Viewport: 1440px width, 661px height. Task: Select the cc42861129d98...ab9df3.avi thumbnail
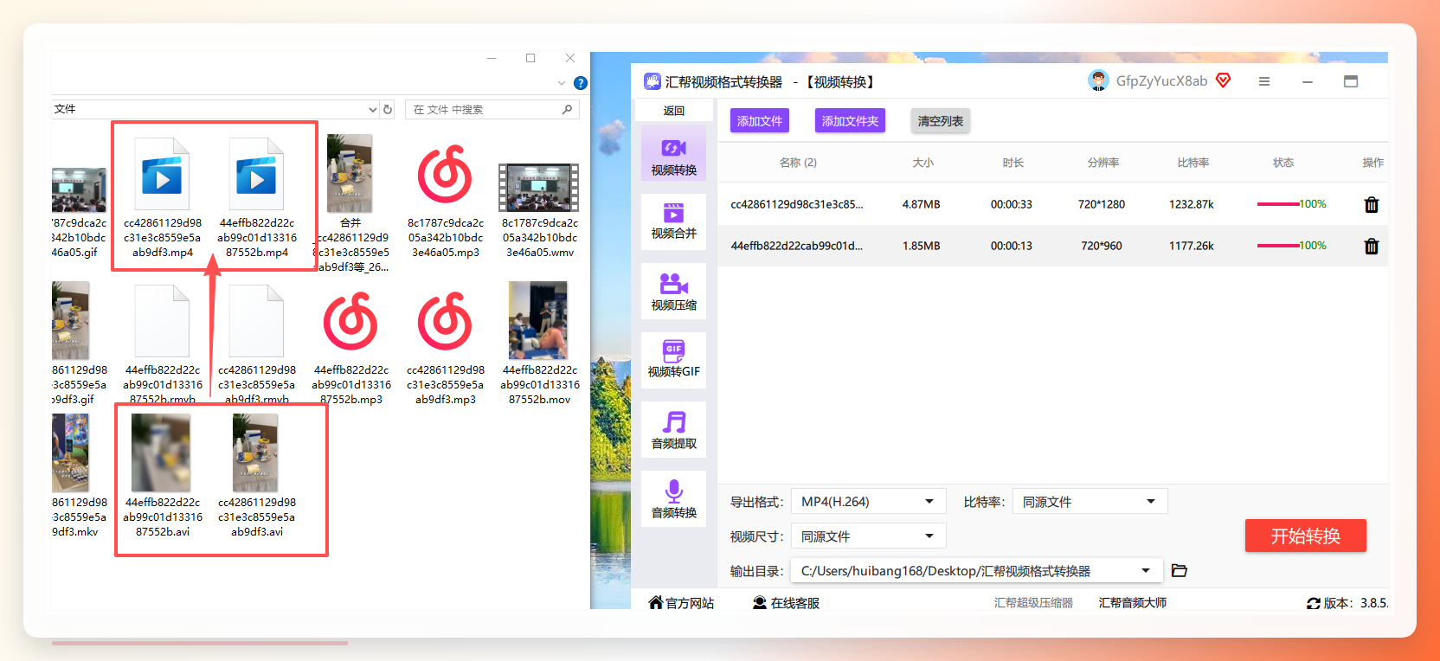click(255, 452)
